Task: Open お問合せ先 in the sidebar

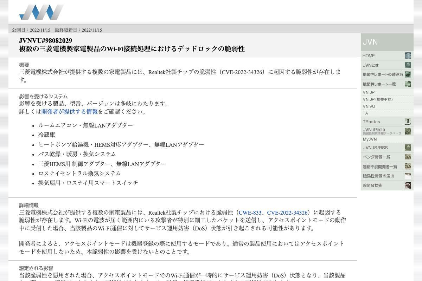Action: (387, 185)
